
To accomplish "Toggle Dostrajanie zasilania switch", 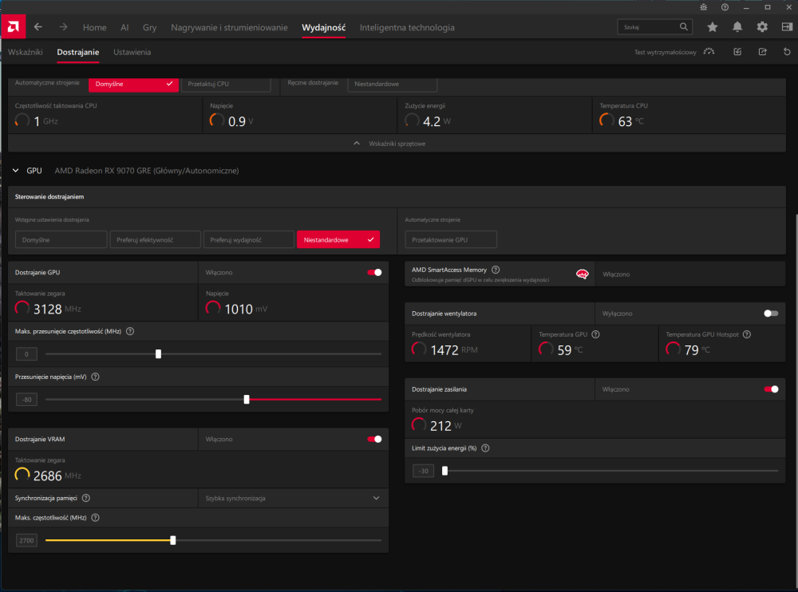I will coord(771,389).
